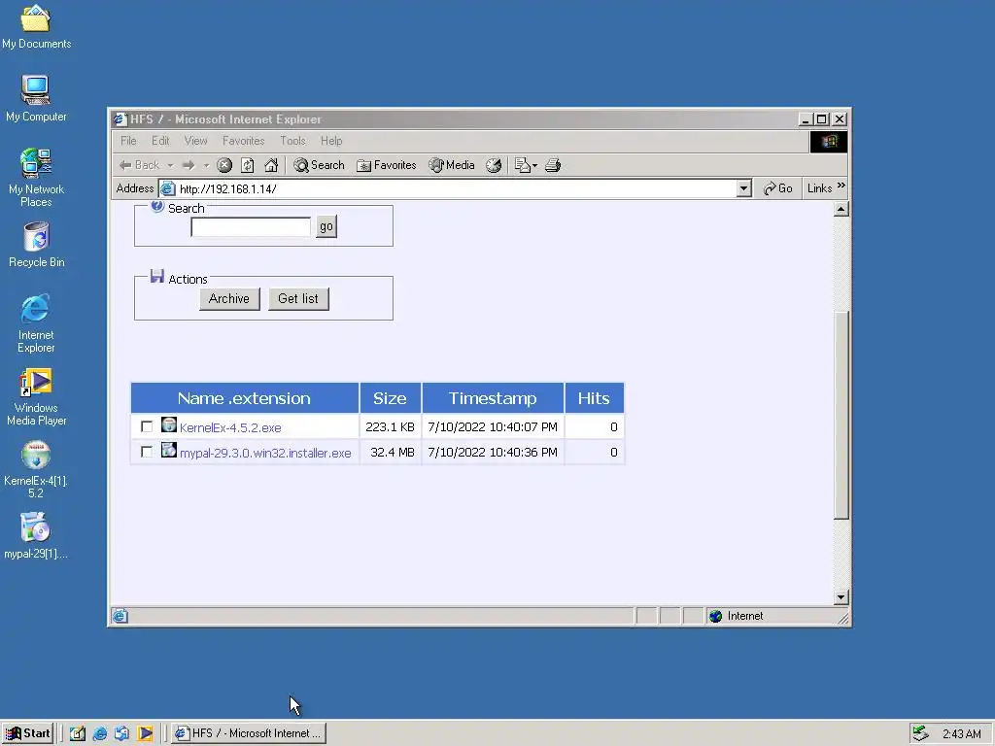Click the Recycle Bin desktop icon

coord(36,245)
